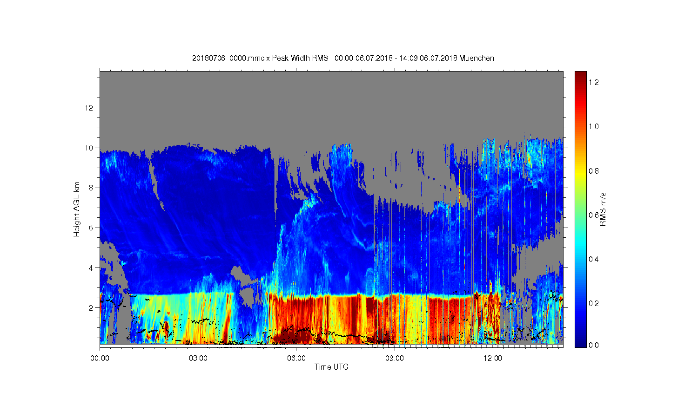Viewport: 698px width, 418px height.
Task: Click the height tick label 8
Action: [x=91, y=188]
